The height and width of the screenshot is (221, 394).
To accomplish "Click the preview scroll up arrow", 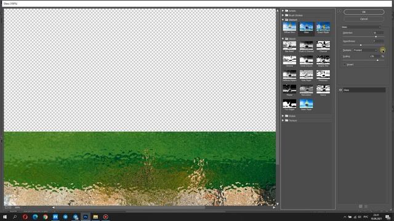I will click(278, 10).
